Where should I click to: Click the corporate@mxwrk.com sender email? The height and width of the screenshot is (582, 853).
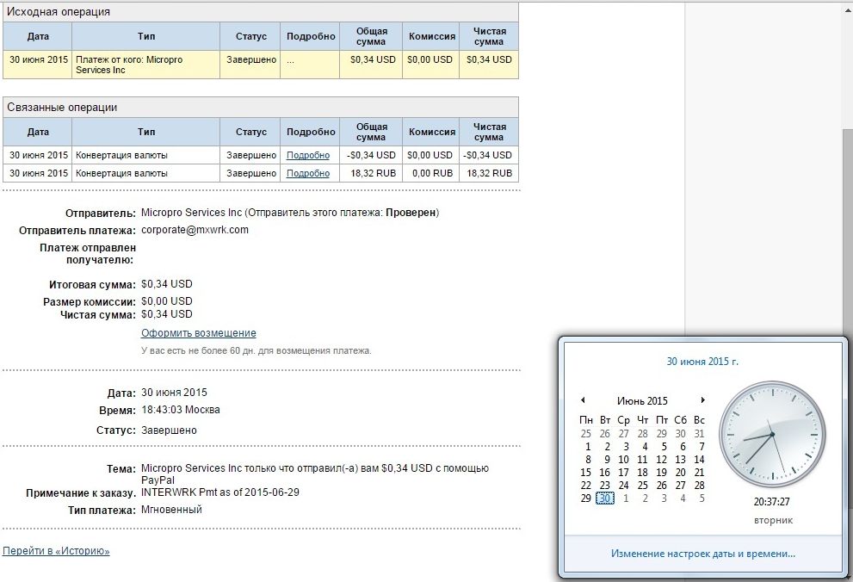click(195, 230)
